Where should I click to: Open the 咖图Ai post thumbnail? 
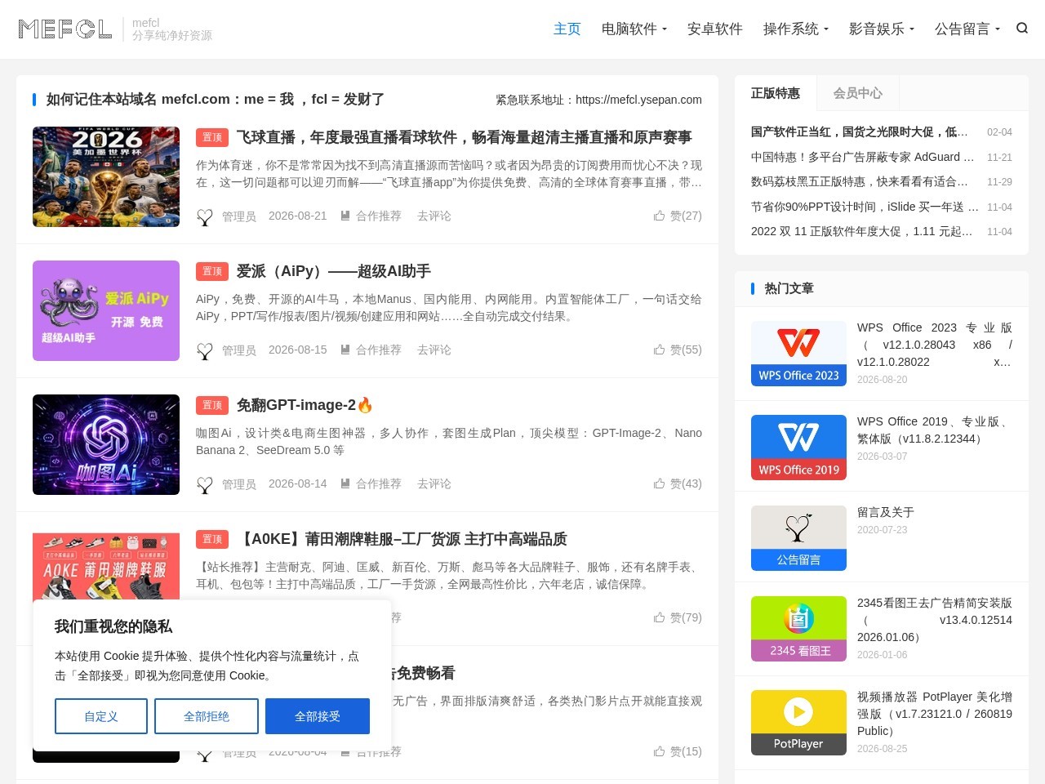tap(106, 444)
